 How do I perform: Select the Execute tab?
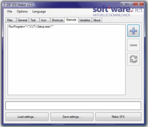point(71,20)
